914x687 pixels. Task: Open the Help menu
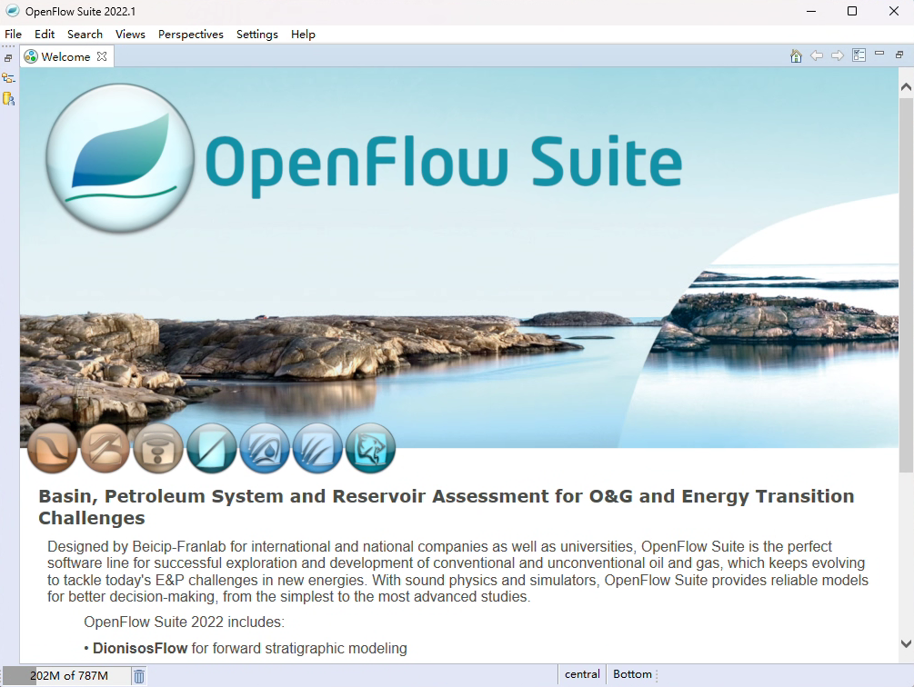(303, 35)
